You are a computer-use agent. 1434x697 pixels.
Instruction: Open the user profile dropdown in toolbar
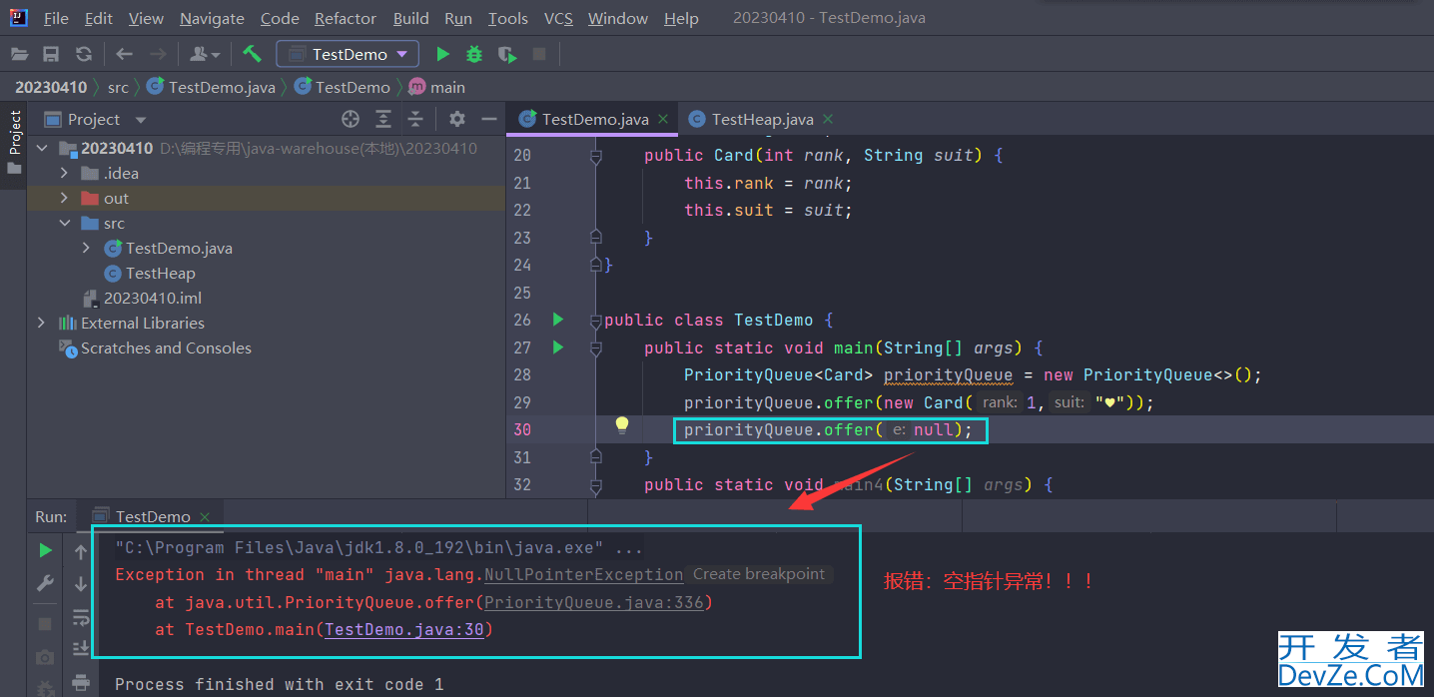pyautogui.click(x=205, y=54)
